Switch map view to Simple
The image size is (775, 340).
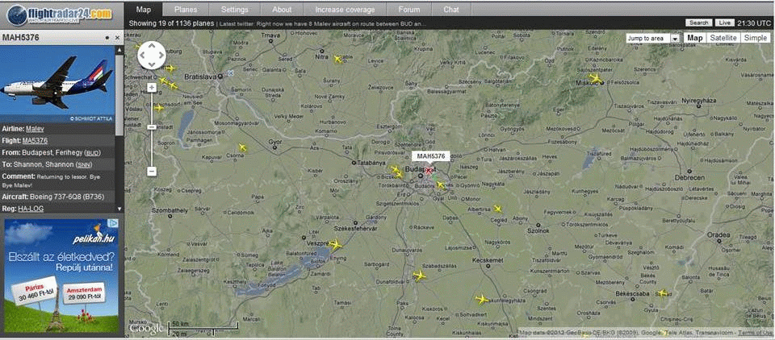click(756, 38)
